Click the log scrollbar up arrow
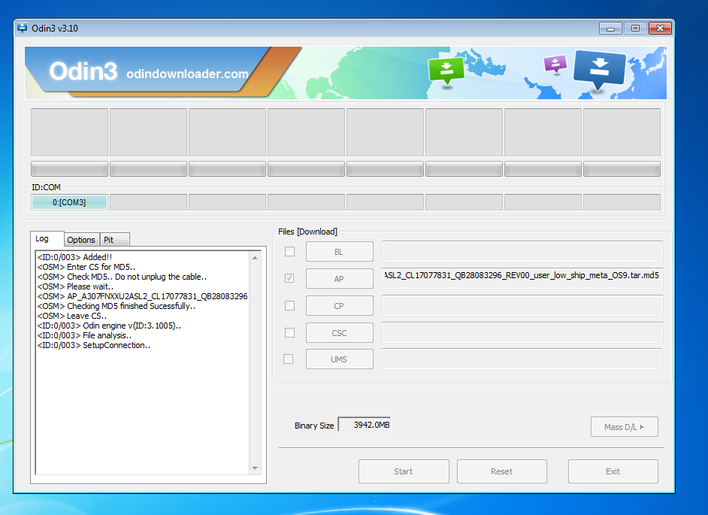Viewport: 708px width, 515px height. tap(255, 258)
